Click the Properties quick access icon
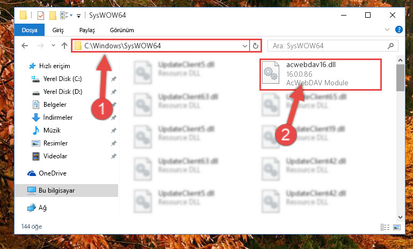This screenshot has height=249, width=413. (41, 16)
